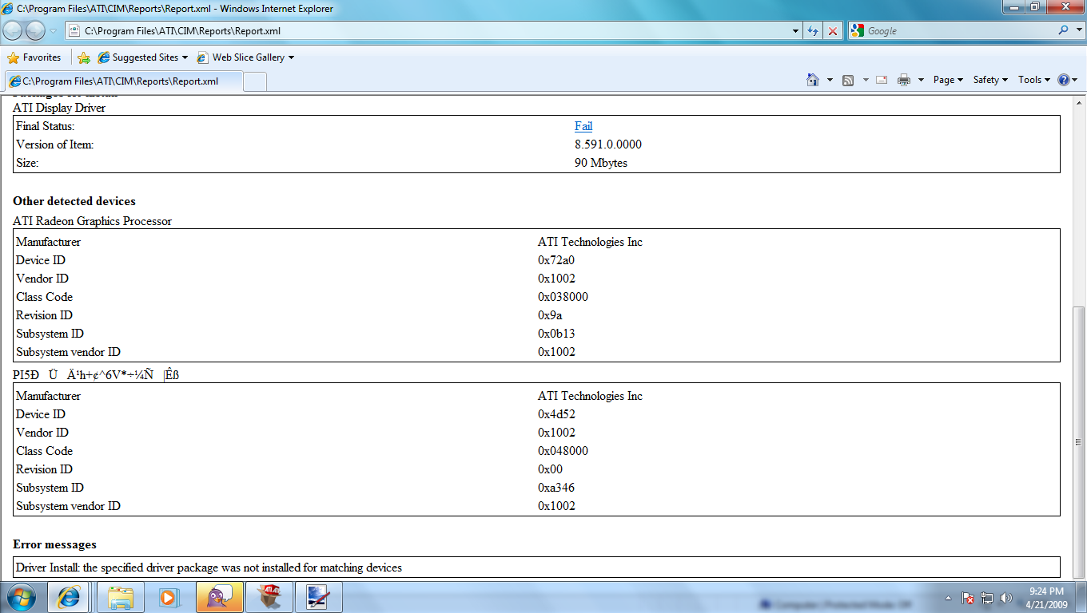This screenshot has width=1087, height=613.
Task: Click the Subsystem ID value 0xa346
Action: [556, 488]
